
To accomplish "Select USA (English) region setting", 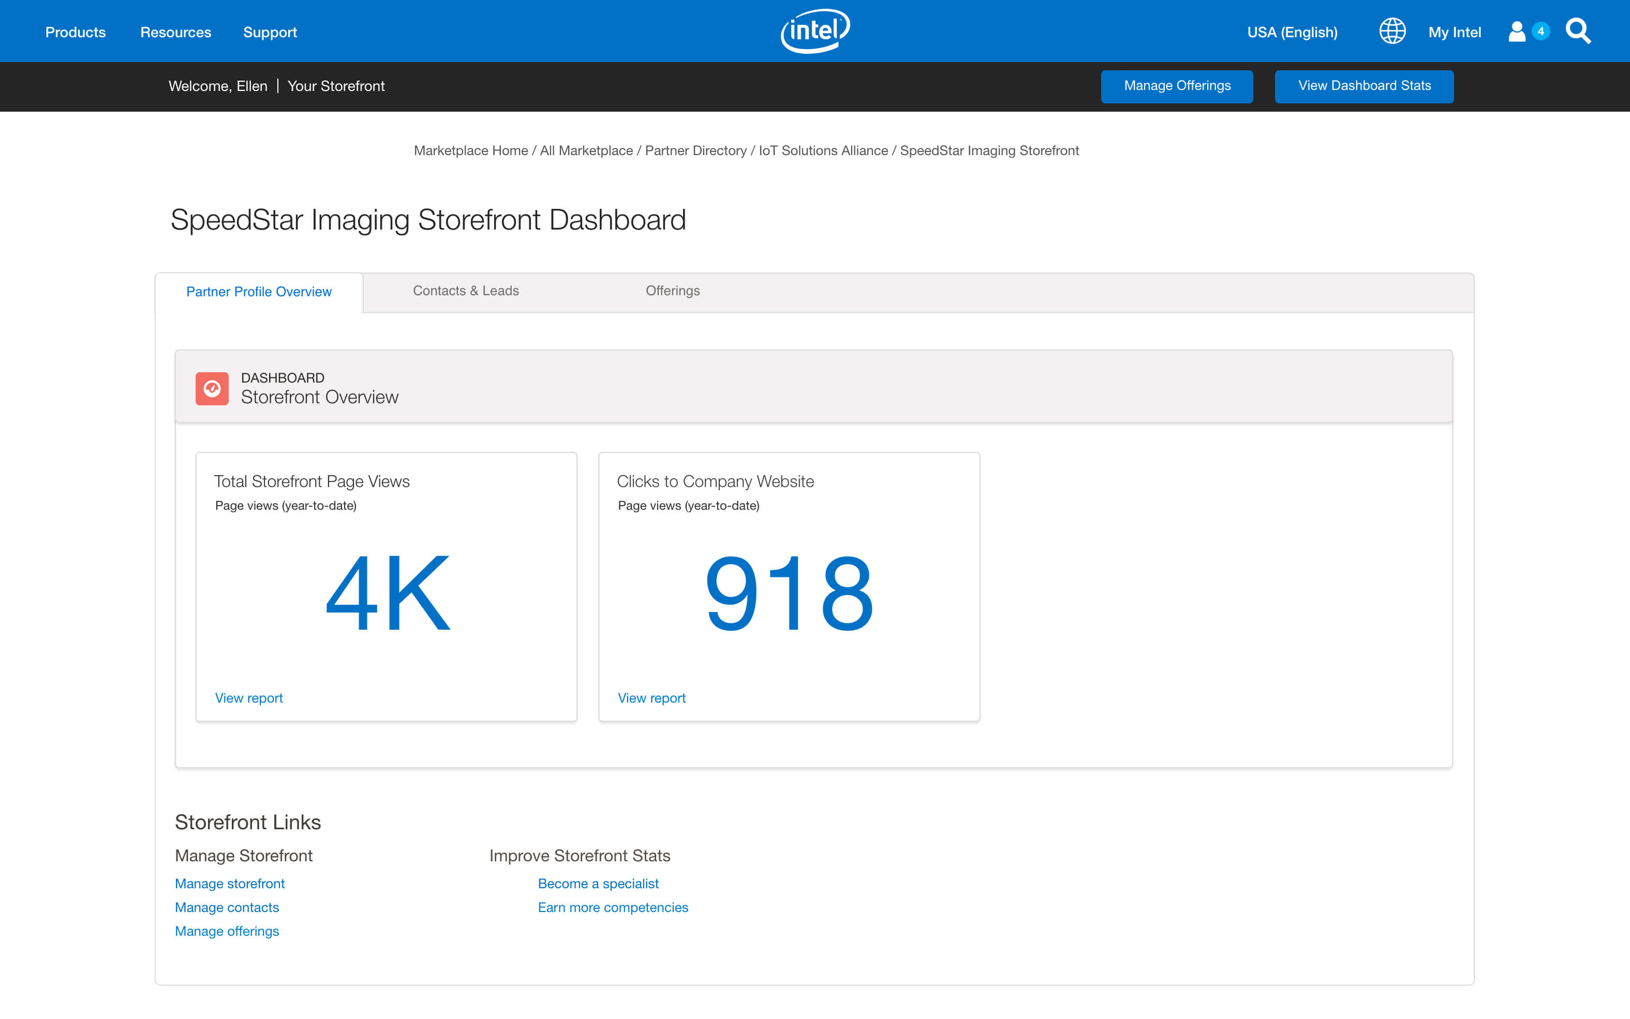I will 1292,33.
